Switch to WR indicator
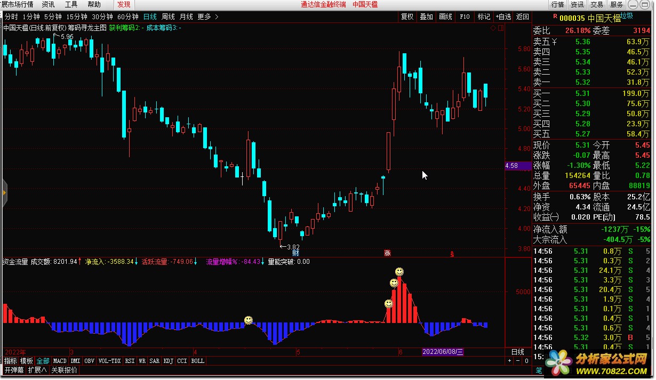 click(142, 361)
